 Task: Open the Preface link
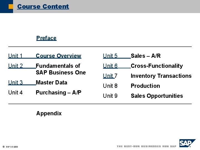click(46, 38)
